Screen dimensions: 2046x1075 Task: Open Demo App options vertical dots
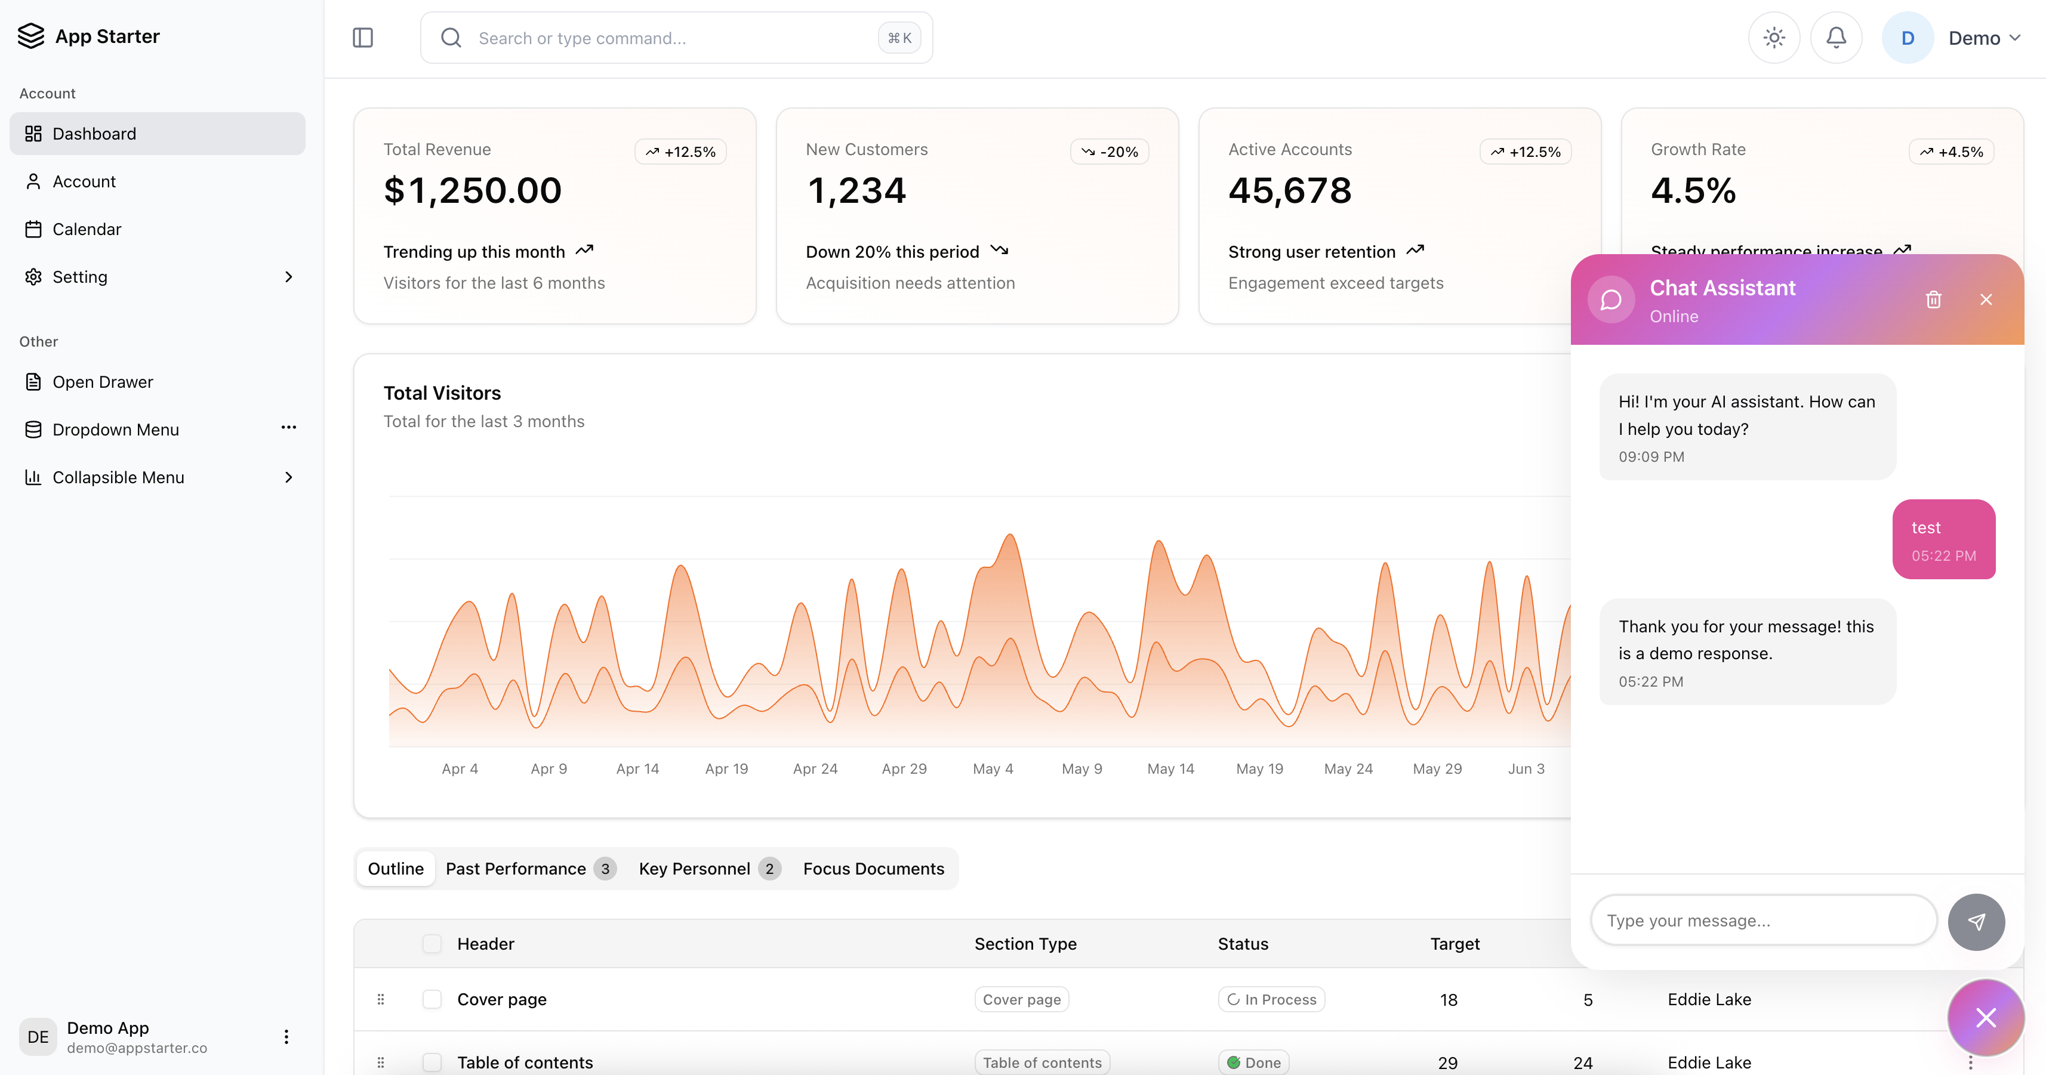286,1036
